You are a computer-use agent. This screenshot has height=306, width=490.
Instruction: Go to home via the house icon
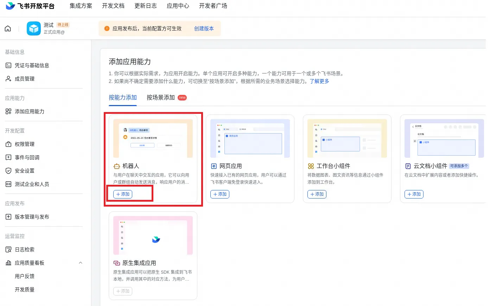pos(8,28)
